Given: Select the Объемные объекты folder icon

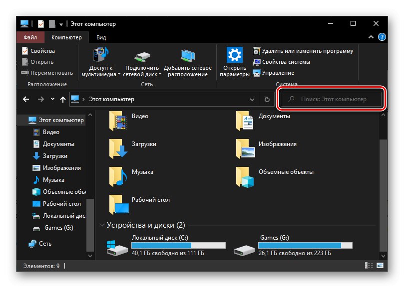Looking at the screenshot, I should point(245,177).
